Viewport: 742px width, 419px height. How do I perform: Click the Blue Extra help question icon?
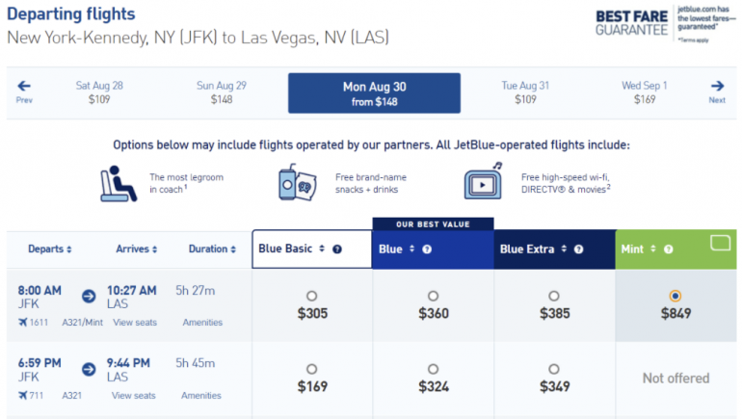(579, 249)
